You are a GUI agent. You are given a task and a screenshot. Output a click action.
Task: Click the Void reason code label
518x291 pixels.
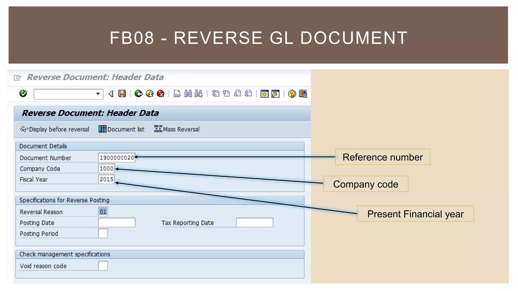43,266
